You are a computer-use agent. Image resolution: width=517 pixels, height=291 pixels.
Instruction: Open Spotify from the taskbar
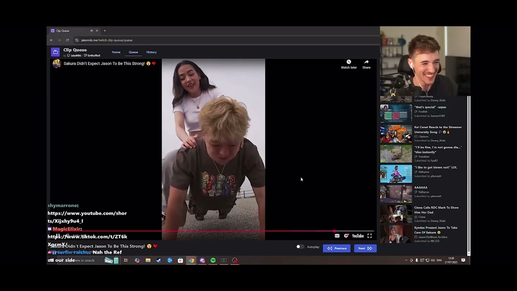[213, 260]
